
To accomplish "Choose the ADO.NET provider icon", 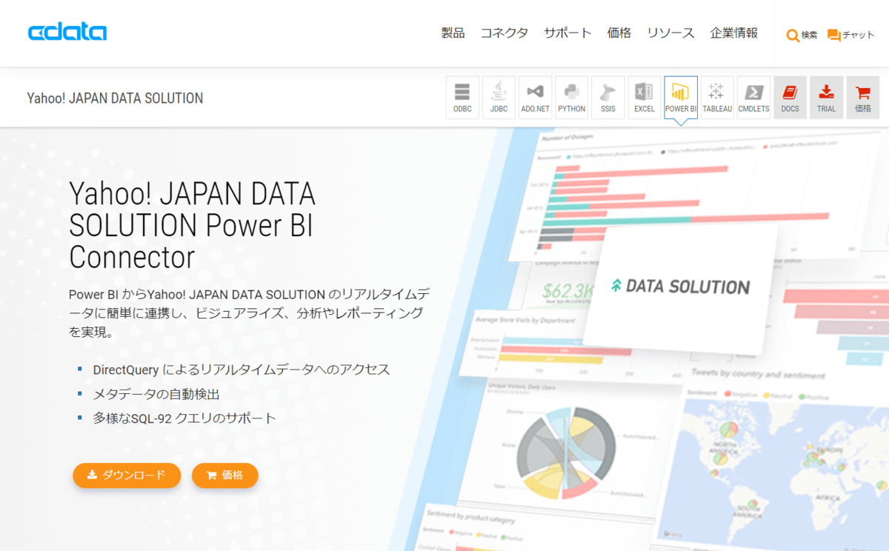I will click(x=535, y=98).
